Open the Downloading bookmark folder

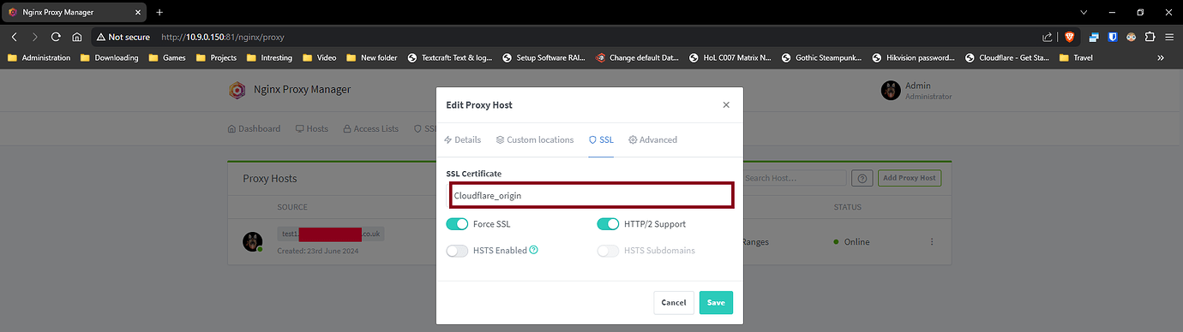pyautogui.click(x=109, y=58)
